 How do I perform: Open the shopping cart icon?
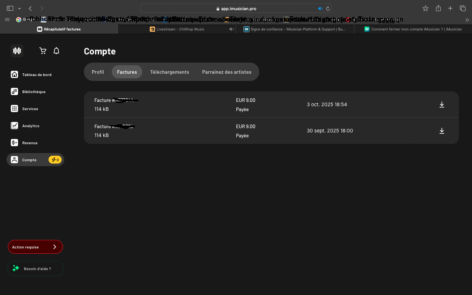[x=43, y=51]
